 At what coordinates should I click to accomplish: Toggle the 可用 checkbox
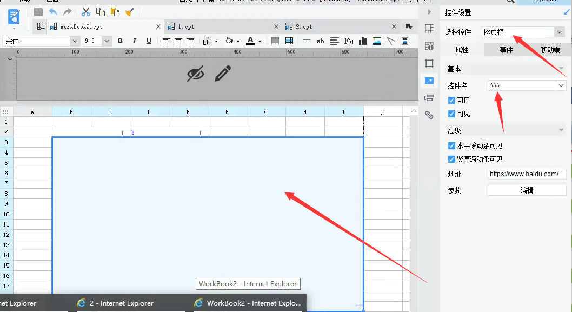click(x=451, y=100)
